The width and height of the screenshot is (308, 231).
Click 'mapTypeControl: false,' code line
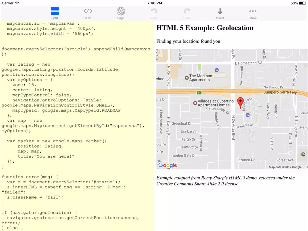tap(42, 95)
